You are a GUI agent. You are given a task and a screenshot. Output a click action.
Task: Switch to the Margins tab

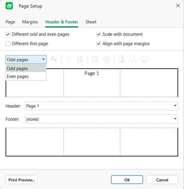pyautogui.click(x=30, y=22)
